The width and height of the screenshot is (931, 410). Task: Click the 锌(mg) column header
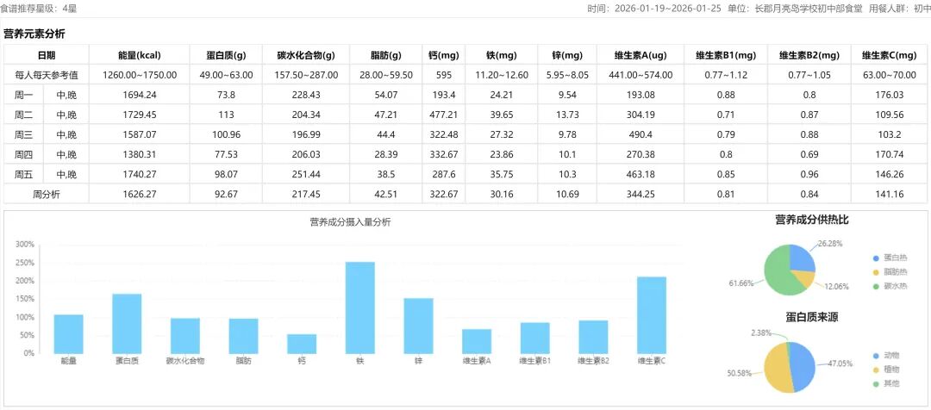point(566,55)
